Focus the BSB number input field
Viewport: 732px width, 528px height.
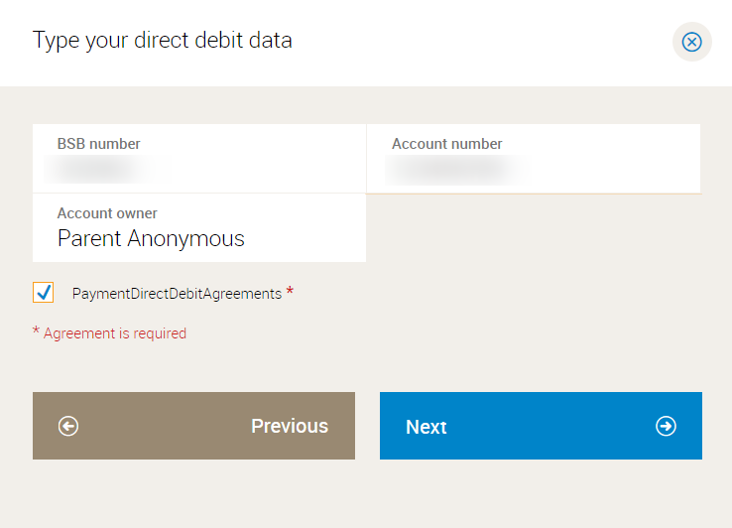(x=198, y=169)
